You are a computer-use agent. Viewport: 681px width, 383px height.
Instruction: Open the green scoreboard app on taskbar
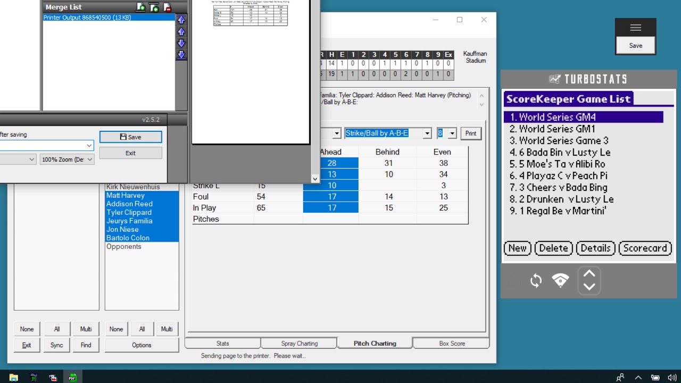(33, 377)
